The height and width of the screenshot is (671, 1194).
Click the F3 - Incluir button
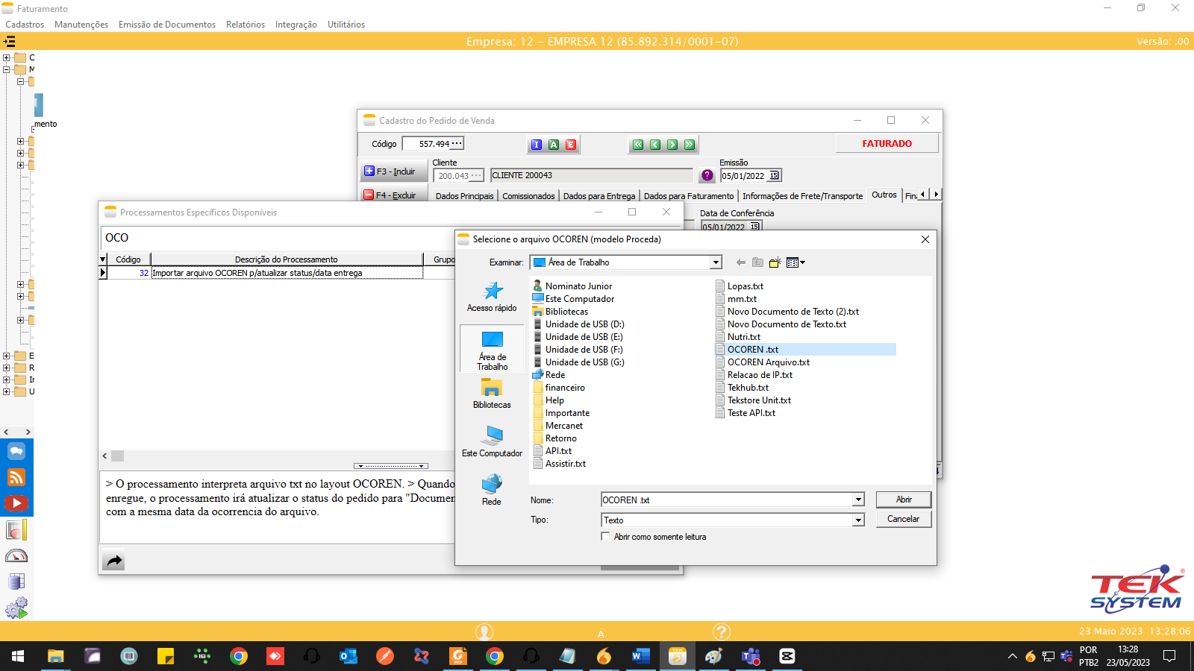[395, 171]
